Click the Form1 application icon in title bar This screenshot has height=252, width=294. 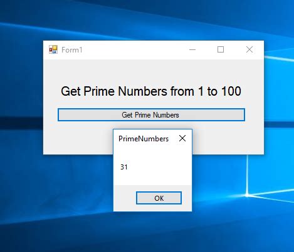[53, 49]
